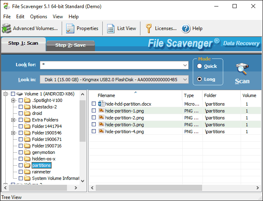Click the tree view vertical scrollbar
The image size is (263, 201).
(83, 122)
